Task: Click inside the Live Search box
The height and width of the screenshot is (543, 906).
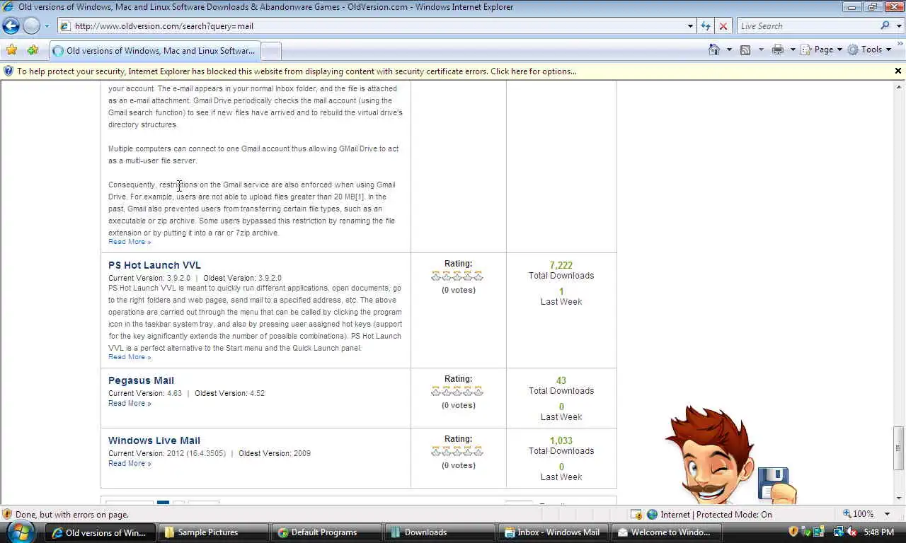Action: point(807,26)
